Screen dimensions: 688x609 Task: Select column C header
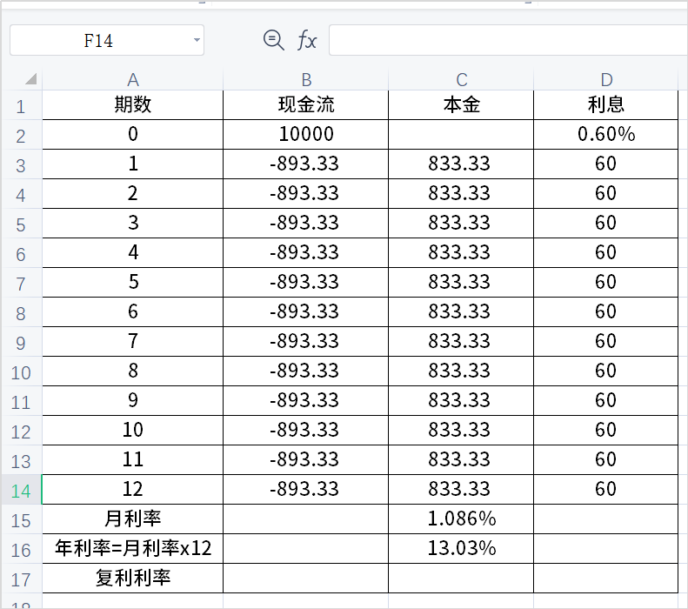coord(461,79)
